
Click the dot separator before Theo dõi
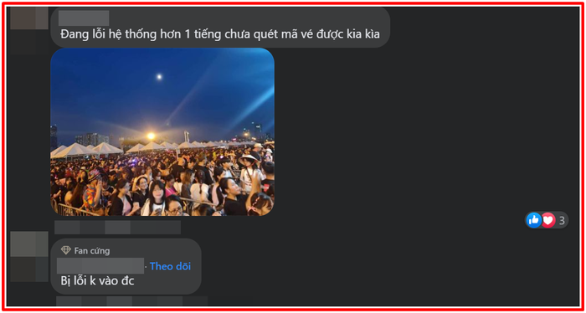pos(146,267)
